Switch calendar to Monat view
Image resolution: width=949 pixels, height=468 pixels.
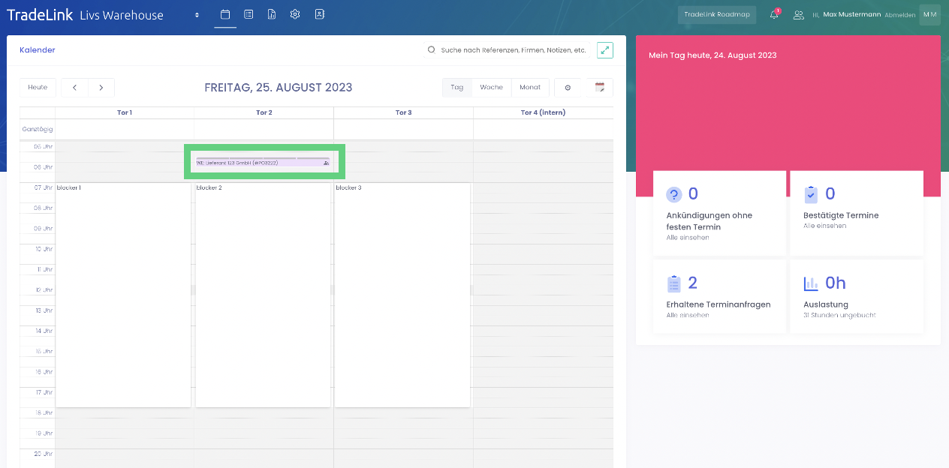[x=530, y=88]
